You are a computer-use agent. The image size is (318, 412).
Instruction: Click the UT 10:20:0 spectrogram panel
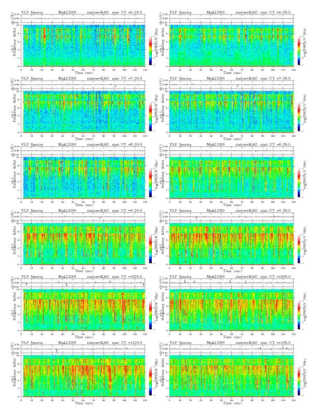(x=83, y=310)
